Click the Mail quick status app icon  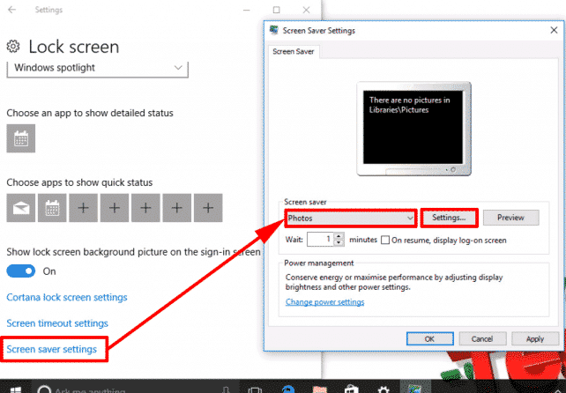point(21,208)
